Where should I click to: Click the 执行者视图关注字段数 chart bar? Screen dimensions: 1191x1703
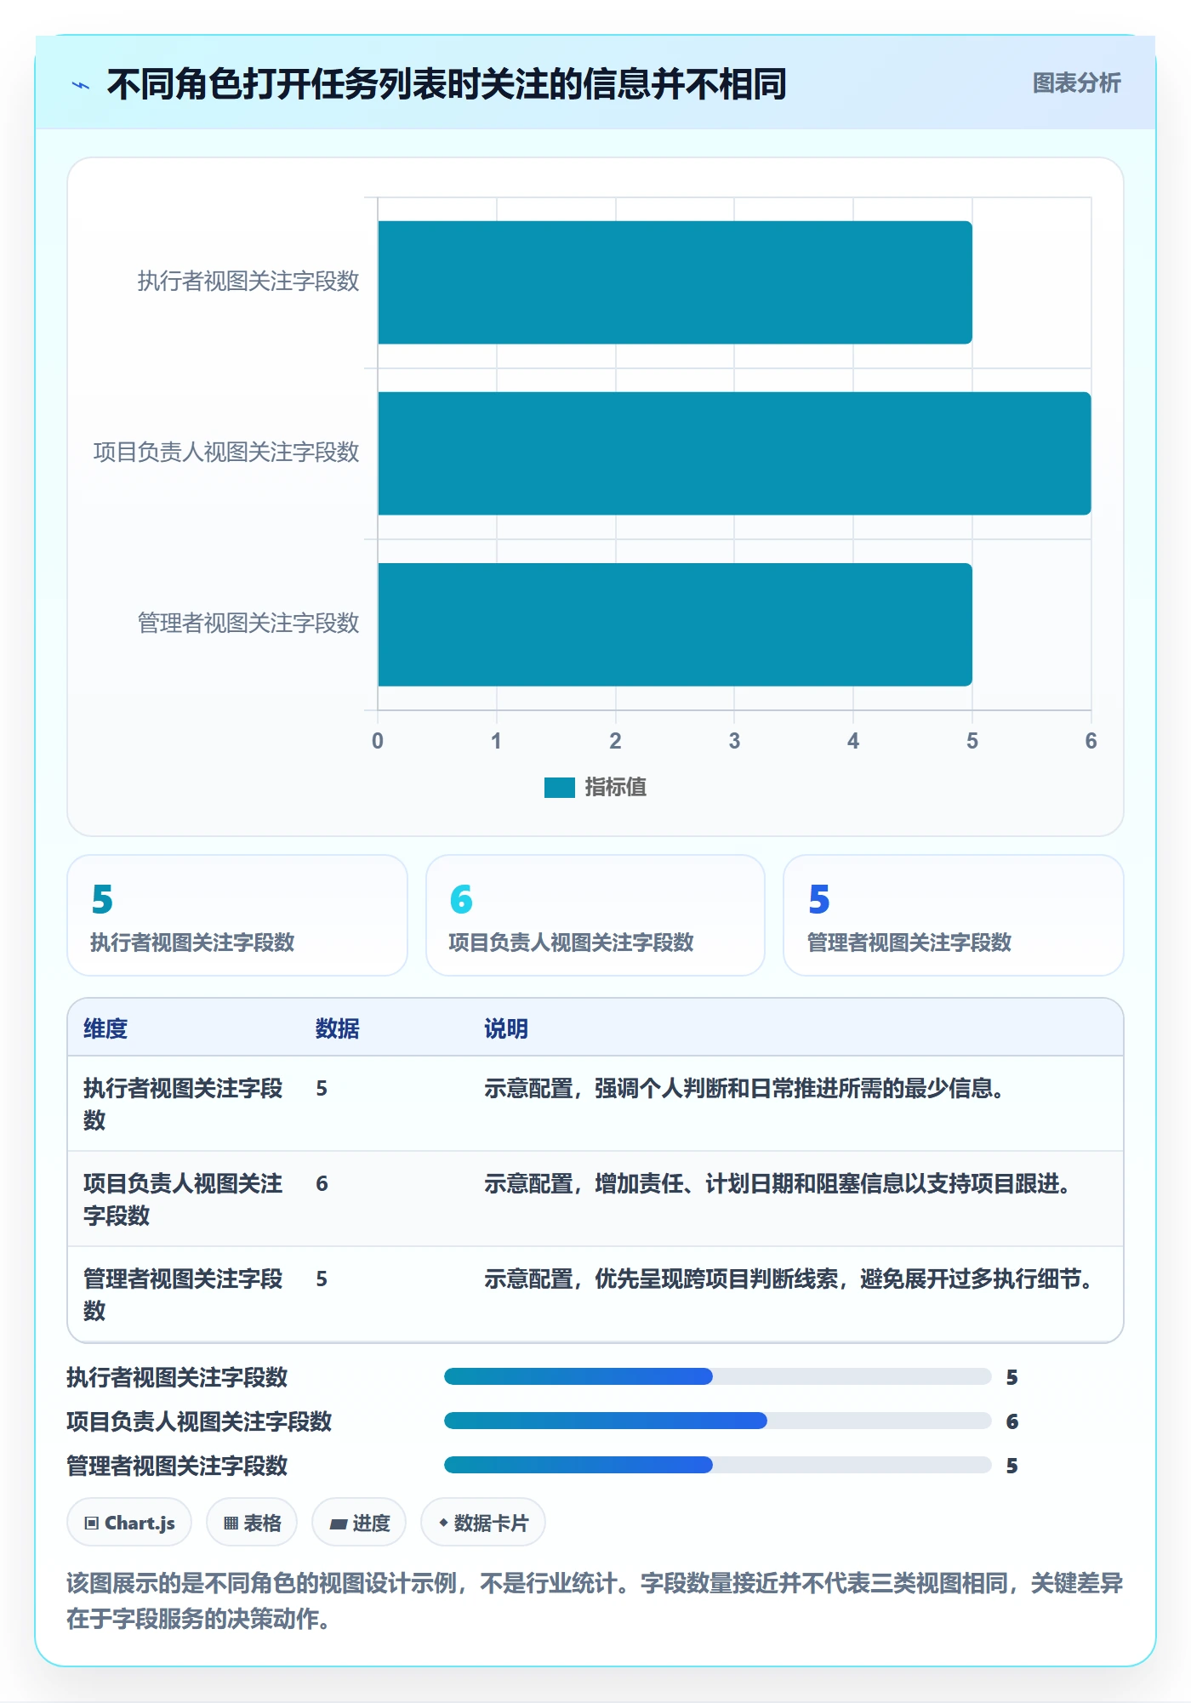[675, 282]
